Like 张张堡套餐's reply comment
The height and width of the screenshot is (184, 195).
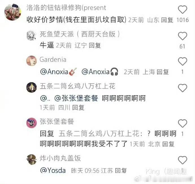tap(183, 123)
